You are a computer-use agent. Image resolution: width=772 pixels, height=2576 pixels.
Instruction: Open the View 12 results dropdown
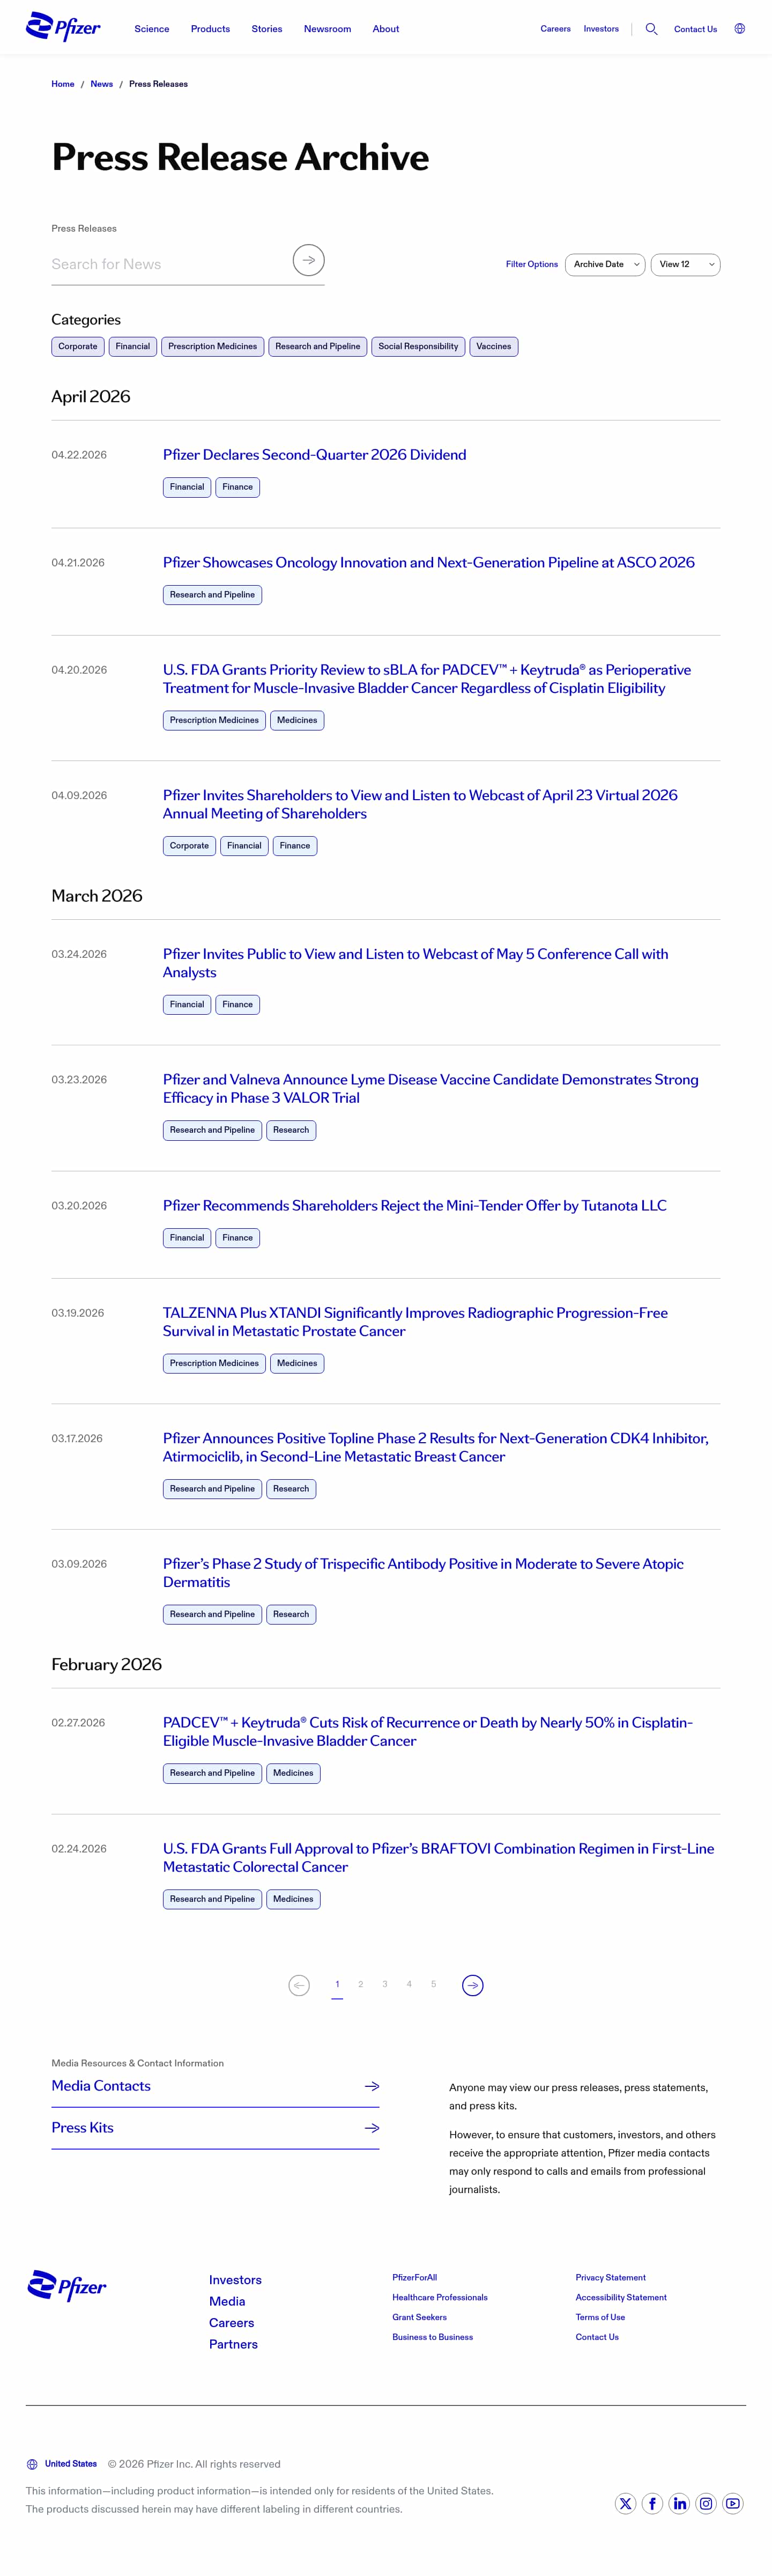685,264
